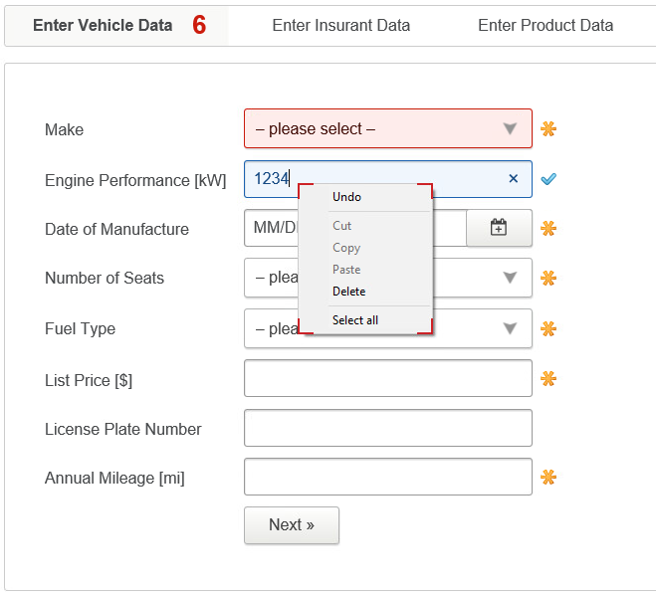The width and height of the screenshot is (656, 595).
Task: Focus the License Plate Number field
Action: point(388,429)
